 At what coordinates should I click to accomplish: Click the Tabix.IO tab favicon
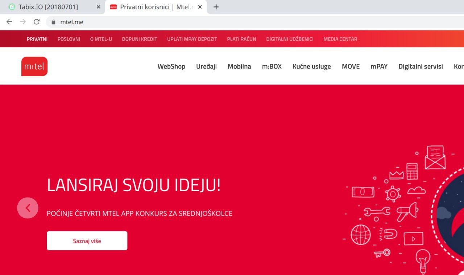(x=12, y=7)
